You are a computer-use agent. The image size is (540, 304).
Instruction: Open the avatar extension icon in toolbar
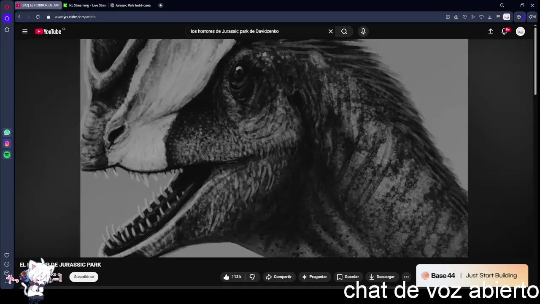point(507,17)
